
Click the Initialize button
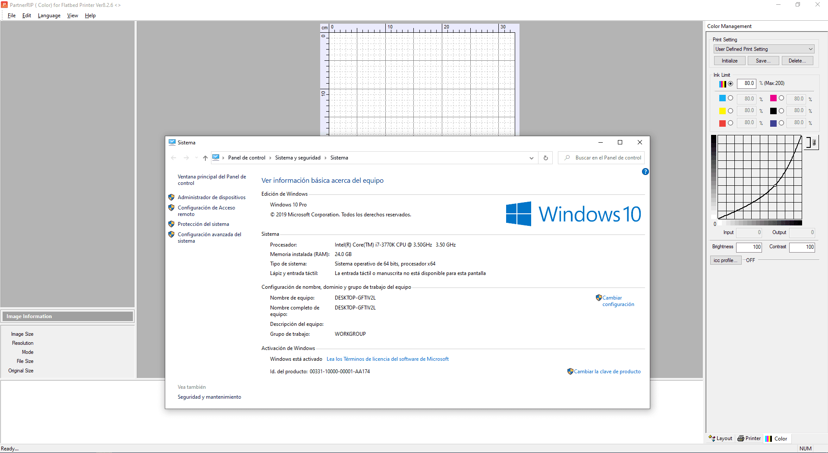729,60
